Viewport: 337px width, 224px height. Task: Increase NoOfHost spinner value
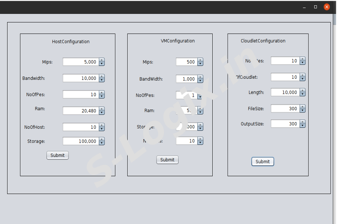tap(102, 125)
